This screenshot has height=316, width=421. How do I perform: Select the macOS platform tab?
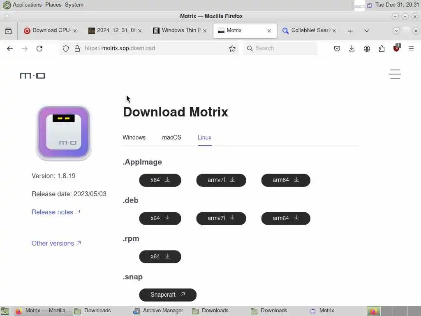click(x=171, y=137)
